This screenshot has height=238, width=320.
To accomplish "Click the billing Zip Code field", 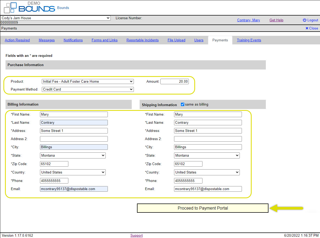I will (x=54, y=164).
